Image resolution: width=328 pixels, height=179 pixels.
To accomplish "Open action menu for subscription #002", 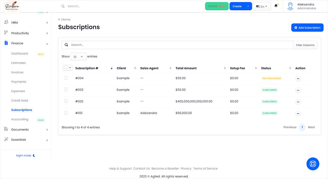I will [298, 102].
